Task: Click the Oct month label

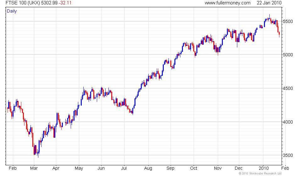Action: [194, 168]
